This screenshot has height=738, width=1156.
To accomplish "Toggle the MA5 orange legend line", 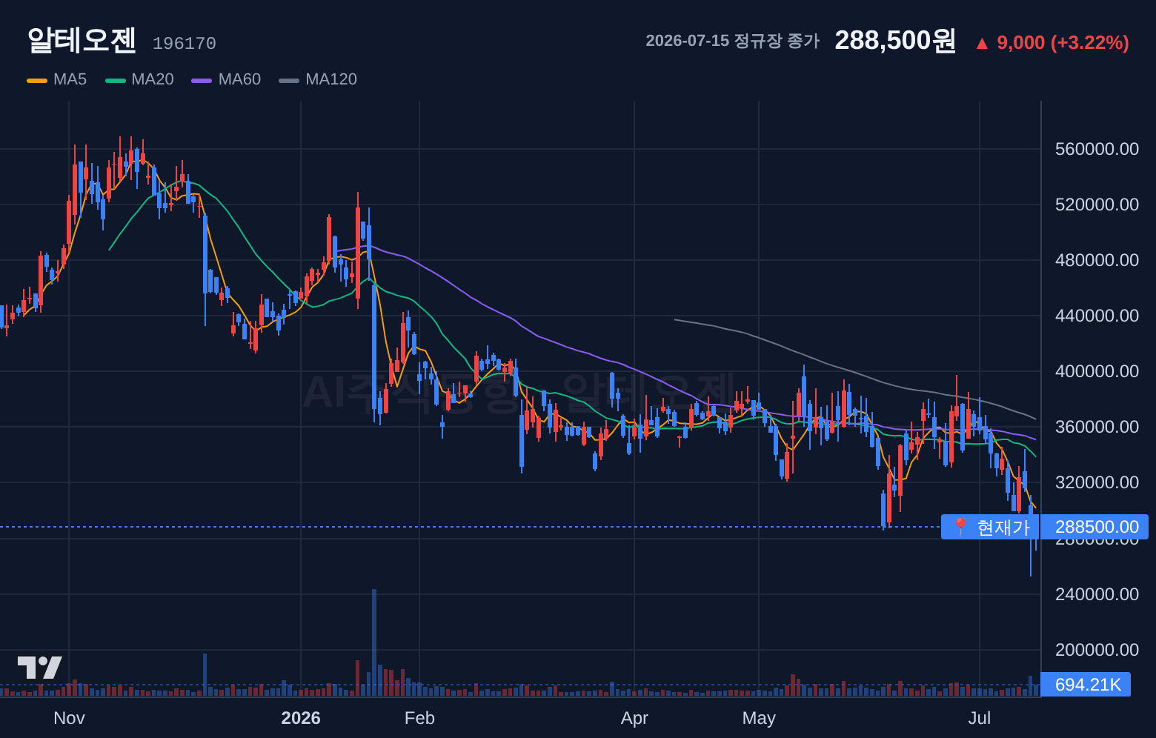I will pyautogui.click(x=37, y=80).
